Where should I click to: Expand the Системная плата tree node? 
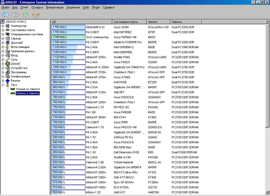tap(3, 30)
